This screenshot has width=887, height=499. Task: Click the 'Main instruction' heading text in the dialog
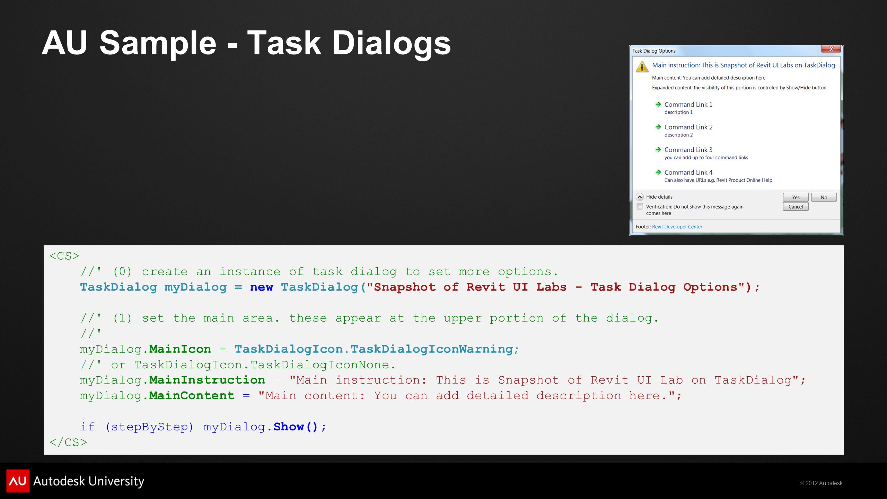coord(743,65)
